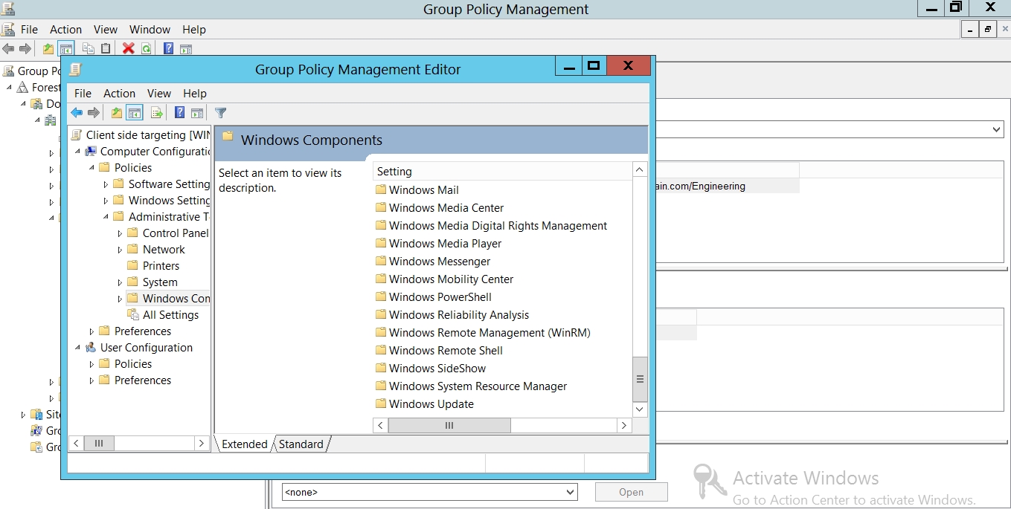Screen dimensions: 1011x509
Task: Expand the Control Panel tree node
Action: click(120, 233)
